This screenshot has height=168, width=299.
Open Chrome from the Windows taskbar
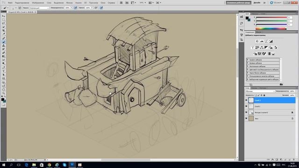pos(49,165)
